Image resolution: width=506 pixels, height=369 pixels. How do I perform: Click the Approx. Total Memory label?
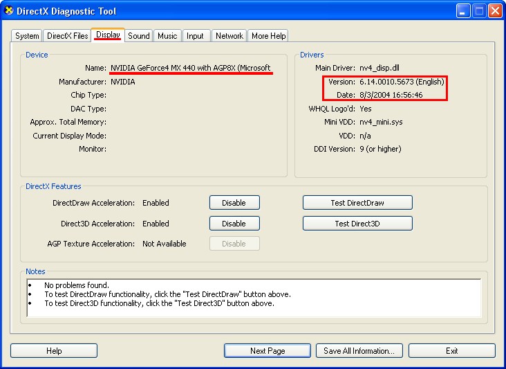(x=68, y=122)
